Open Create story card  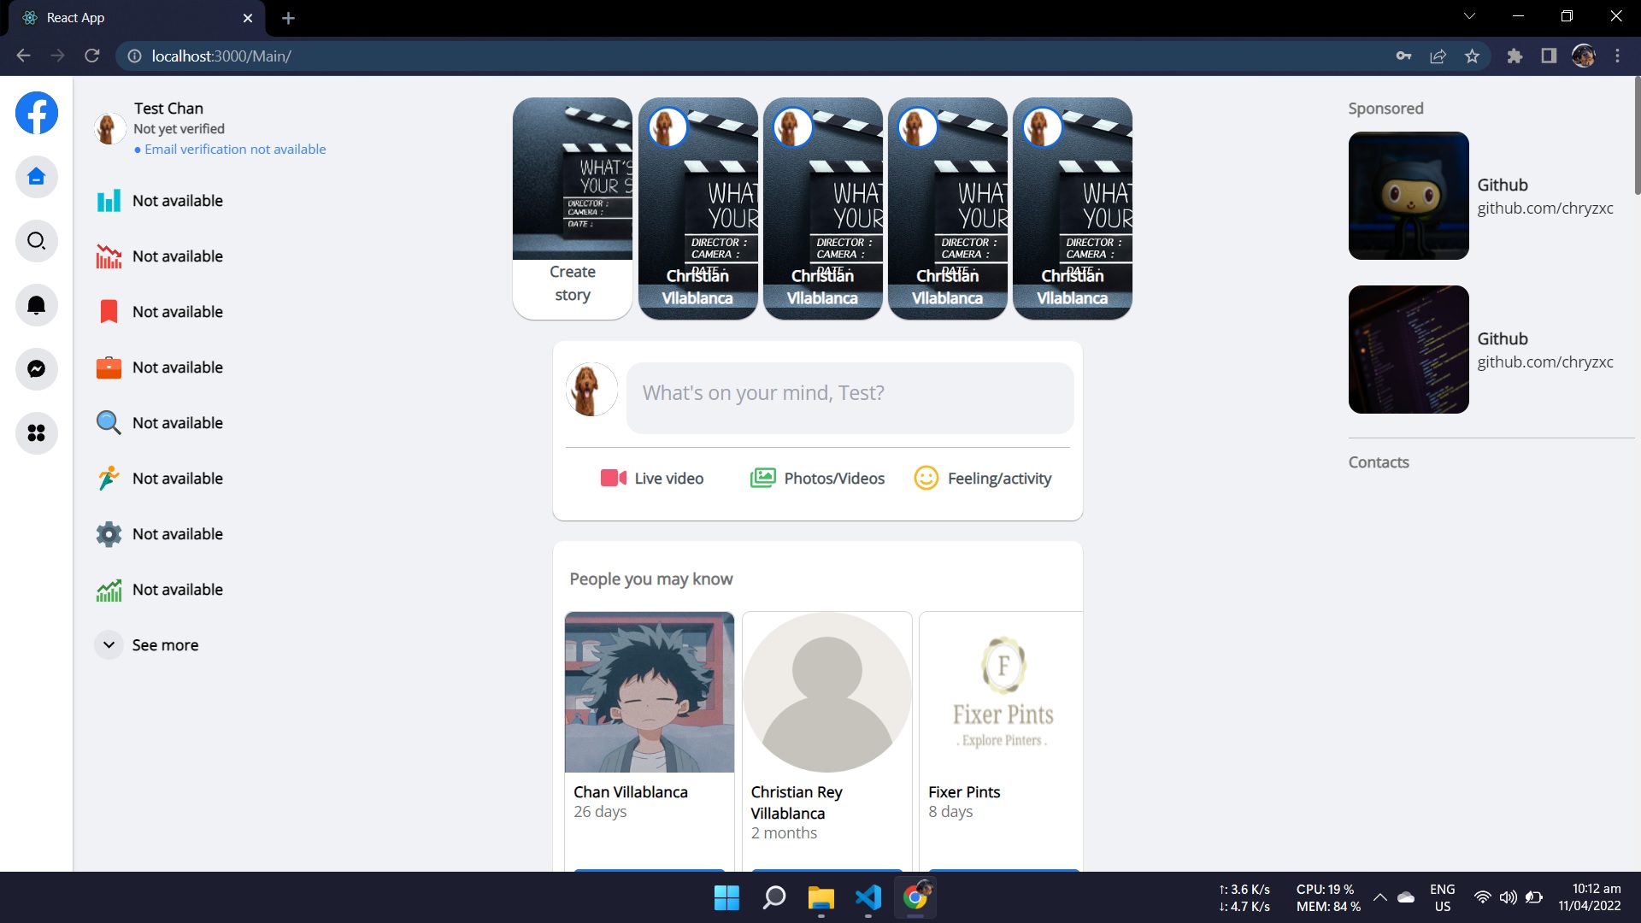point(573,209)
